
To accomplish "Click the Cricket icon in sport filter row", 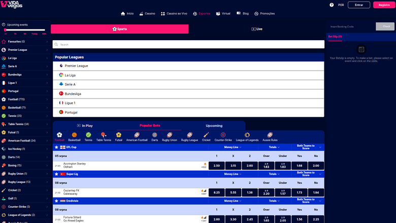I will tap(206, 135).
